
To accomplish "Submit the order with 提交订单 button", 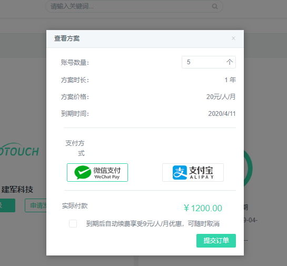I will (216, 241).
